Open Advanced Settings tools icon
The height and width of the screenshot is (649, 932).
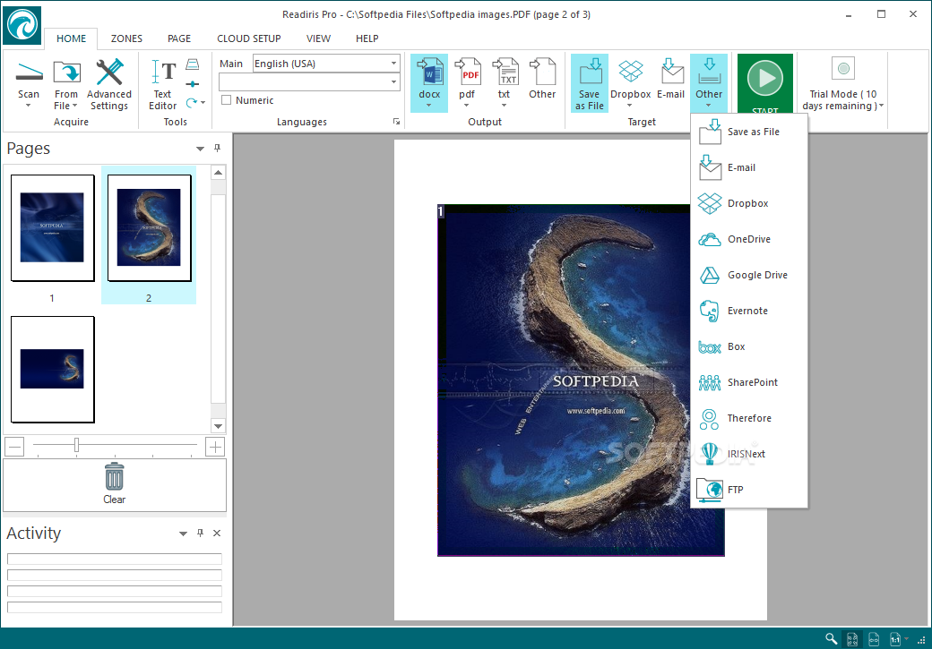pyautogui.click(x=108, y=85)
